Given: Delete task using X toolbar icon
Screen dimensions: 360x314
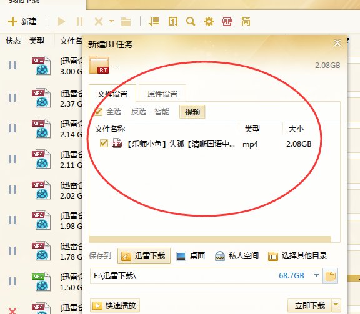Looking at the screenshot, I should point(99,22).
